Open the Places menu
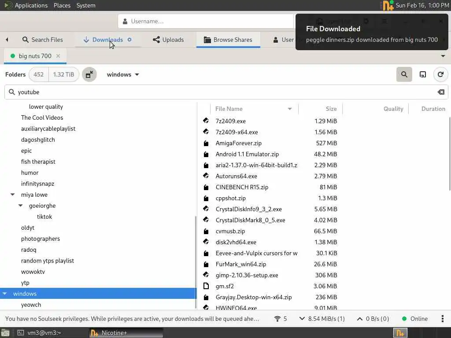Viewport: 451px width, 338px height. [x=62, y=5]
